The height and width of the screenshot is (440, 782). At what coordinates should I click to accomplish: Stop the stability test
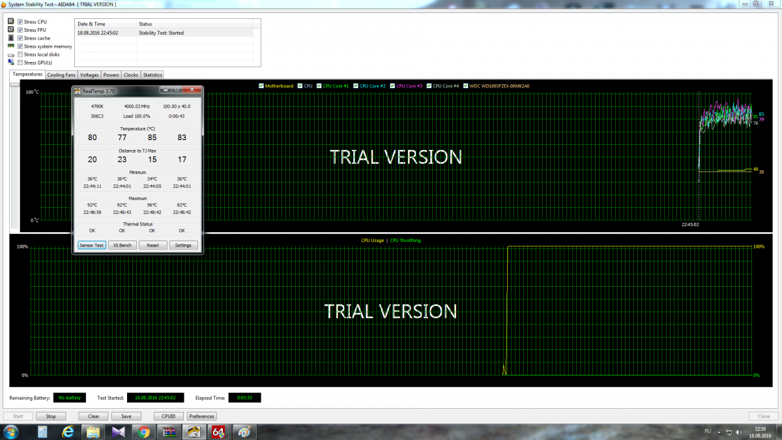click(x=50, y=416)
